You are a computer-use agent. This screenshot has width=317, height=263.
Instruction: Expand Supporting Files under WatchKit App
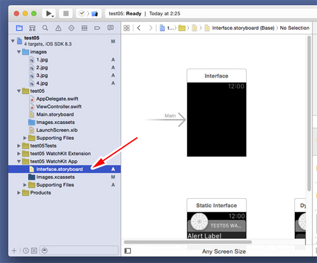[25, 185]
